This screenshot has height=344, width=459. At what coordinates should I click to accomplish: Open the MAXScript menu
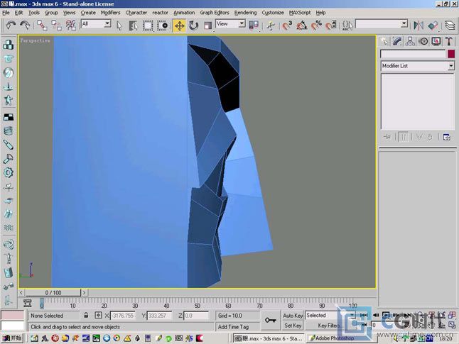(299, 13)
